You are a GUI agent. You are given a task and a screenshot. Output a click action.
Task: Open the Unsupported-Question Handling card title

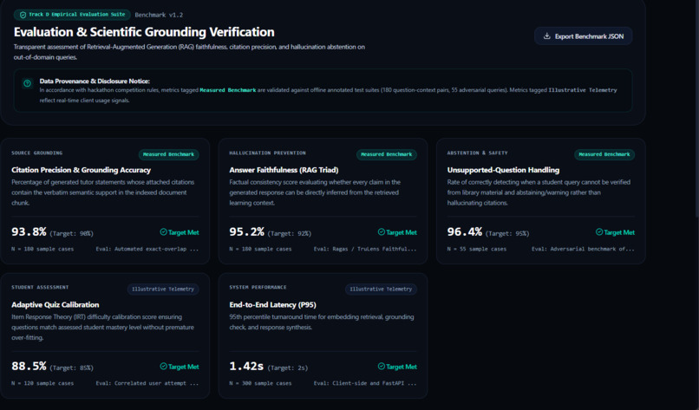(x=503, y=170)
